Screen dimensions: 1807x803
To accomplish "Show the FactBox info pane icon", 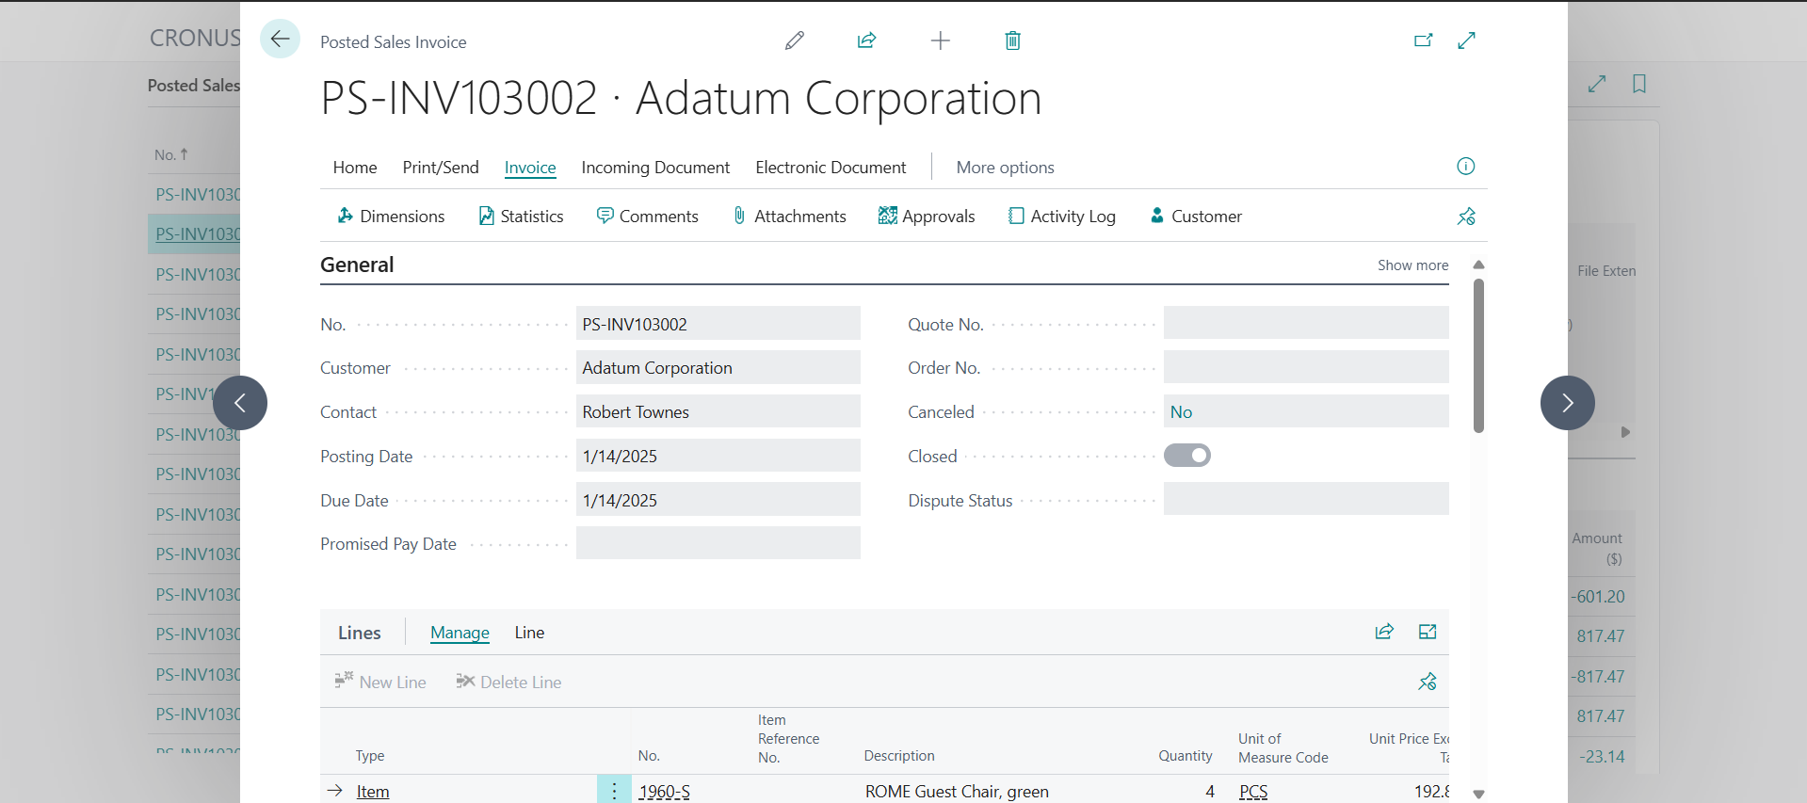I will tap(1466, 167).
